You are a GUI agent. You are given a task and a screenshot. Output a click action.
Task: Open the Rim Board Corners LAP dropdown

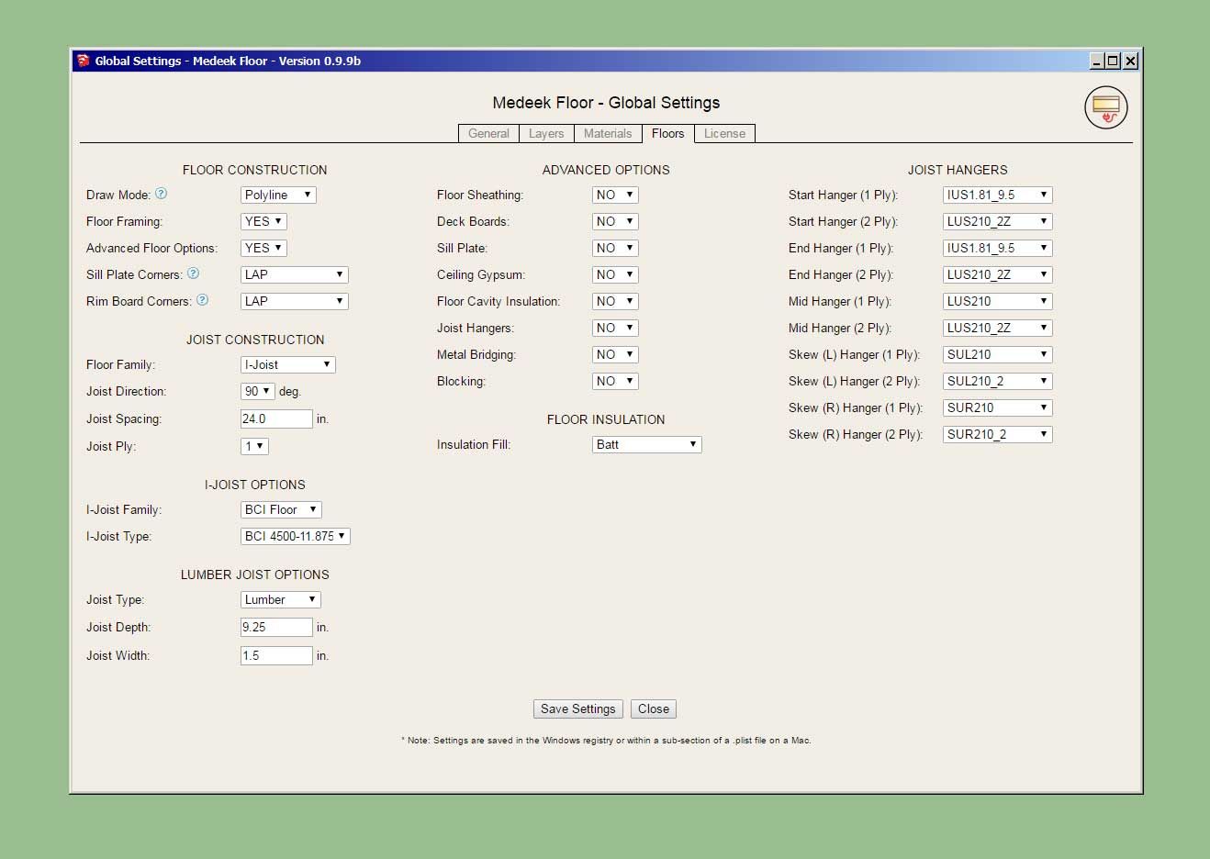295,301
